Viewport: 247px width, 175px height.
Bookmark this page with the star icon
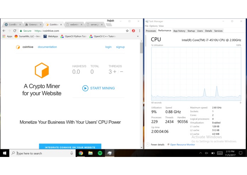coord(127,31)
